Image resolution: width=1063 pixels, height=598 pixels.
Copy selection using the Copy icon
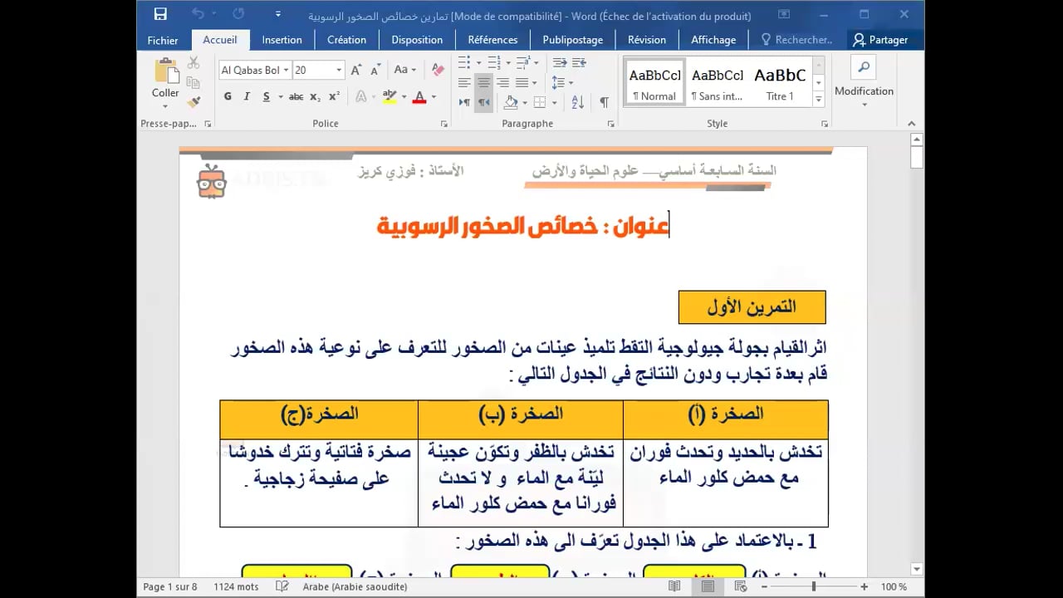tap(193, 82)
